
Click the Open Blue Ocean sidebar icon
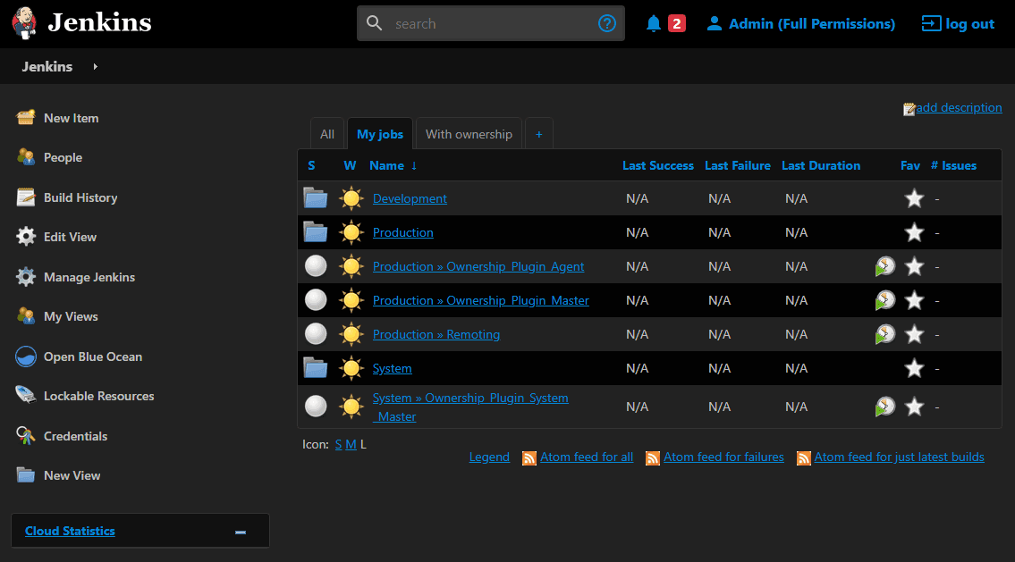click(x=26, y=356)
